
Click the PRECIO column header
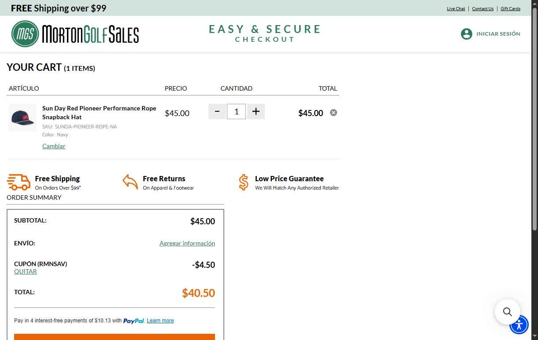176,88
